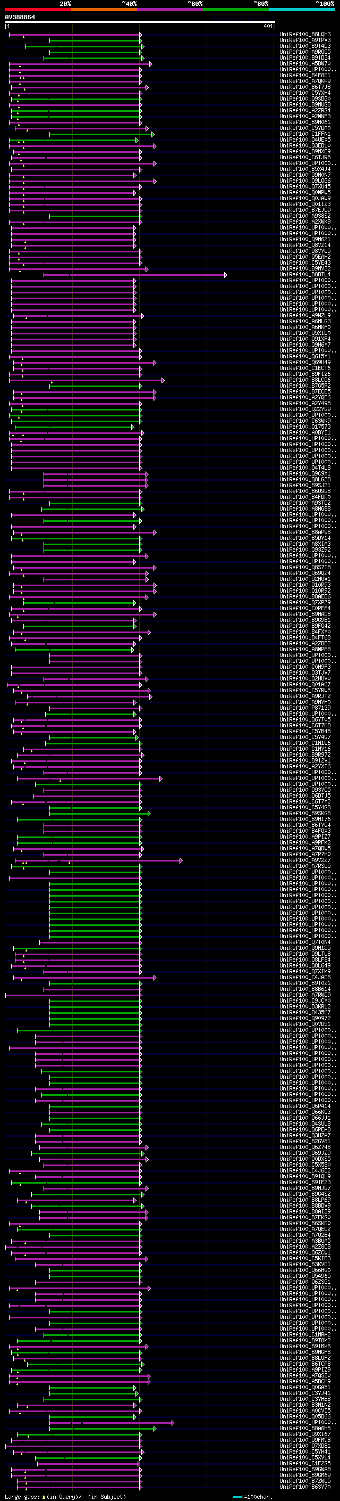Image resolution: width=340 pixels, height=1501 pixels.
Task: Select the UniRef100_Q9FM98 label
Action: click(x=304, y=1440)
